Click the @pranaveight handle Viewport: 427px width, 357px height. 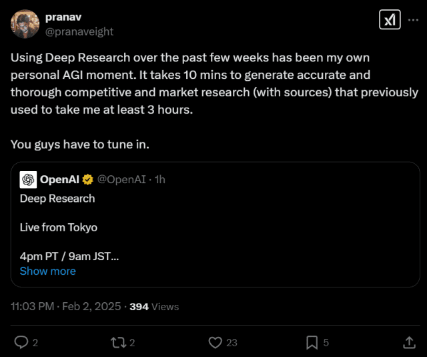click(x=79, y=31)
